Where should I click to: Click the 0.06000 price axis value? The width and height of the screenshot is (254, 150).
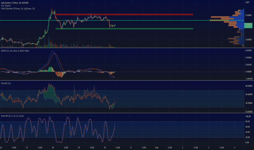(x=249, y=15)
